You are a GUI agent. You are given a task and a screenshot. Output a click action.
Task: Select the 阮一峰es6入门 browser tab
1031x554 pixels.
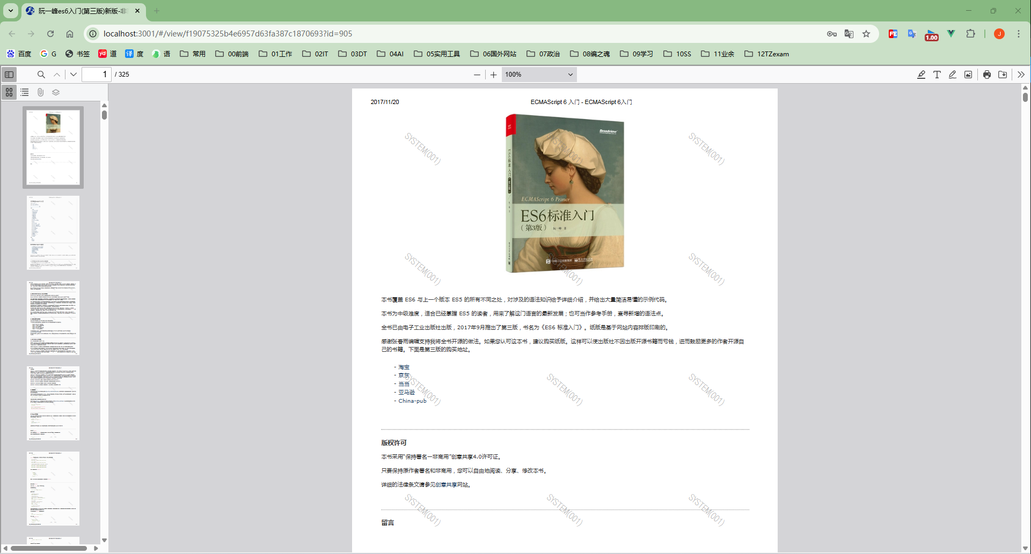tap(83, 11)
